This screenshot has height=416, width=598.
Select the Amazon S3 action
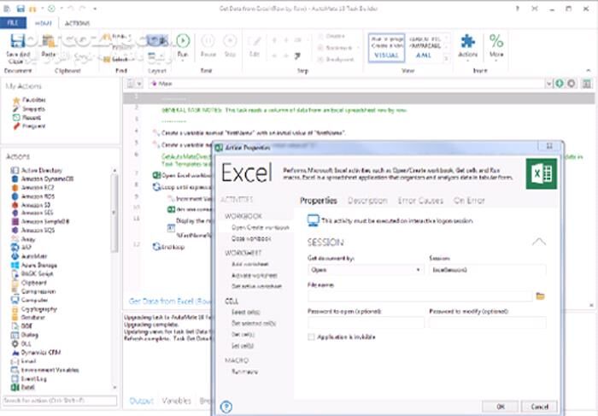tap(32, 206)
